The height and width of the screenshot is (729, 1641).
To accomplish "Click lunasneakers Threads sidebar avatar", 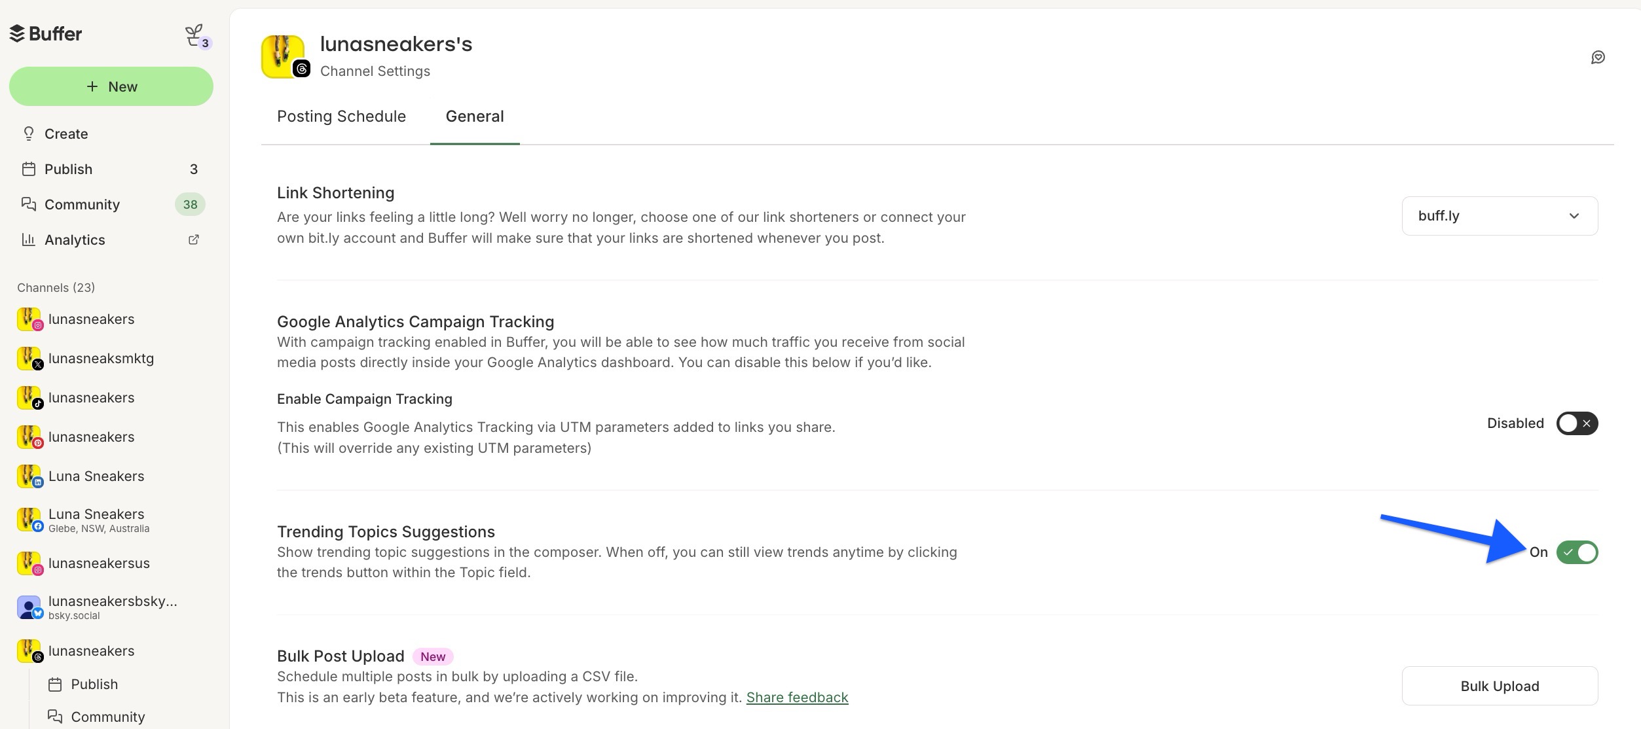I will 29,651.
